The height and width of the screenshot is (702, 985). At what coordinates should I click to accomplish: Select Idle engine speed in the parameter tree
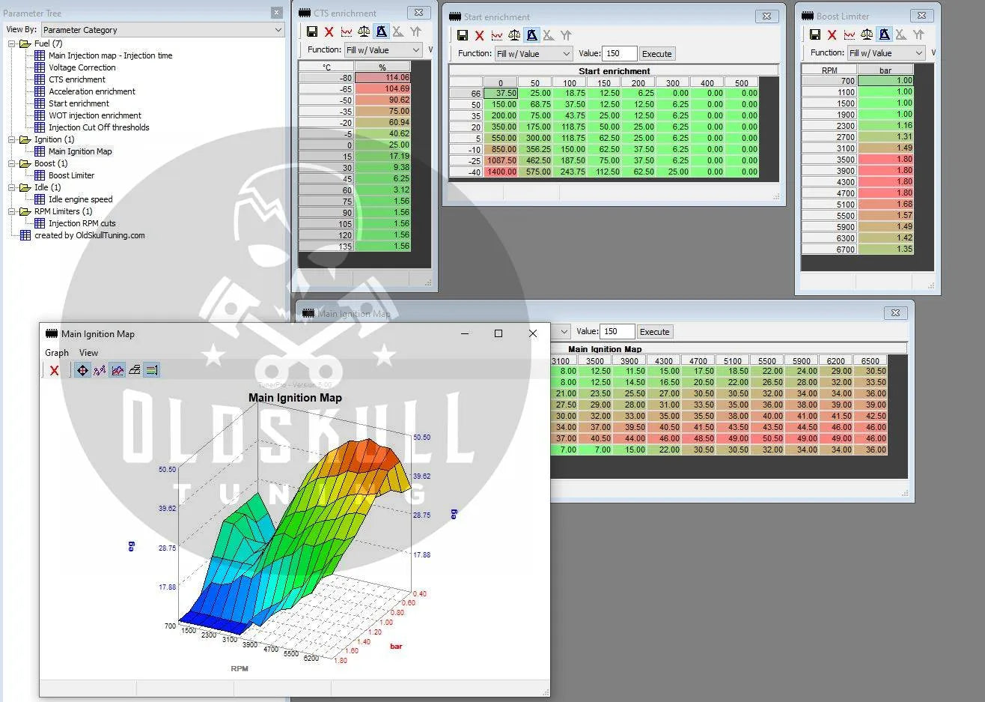(x=80, y=199)
